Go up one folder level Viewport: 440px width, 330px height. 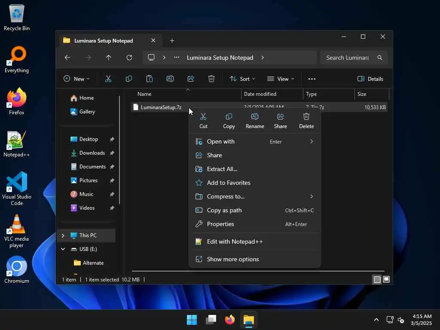pos(109,58)
